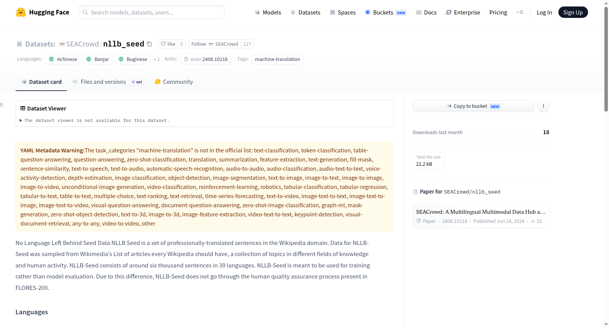Go to Spaces

point(343,12)
